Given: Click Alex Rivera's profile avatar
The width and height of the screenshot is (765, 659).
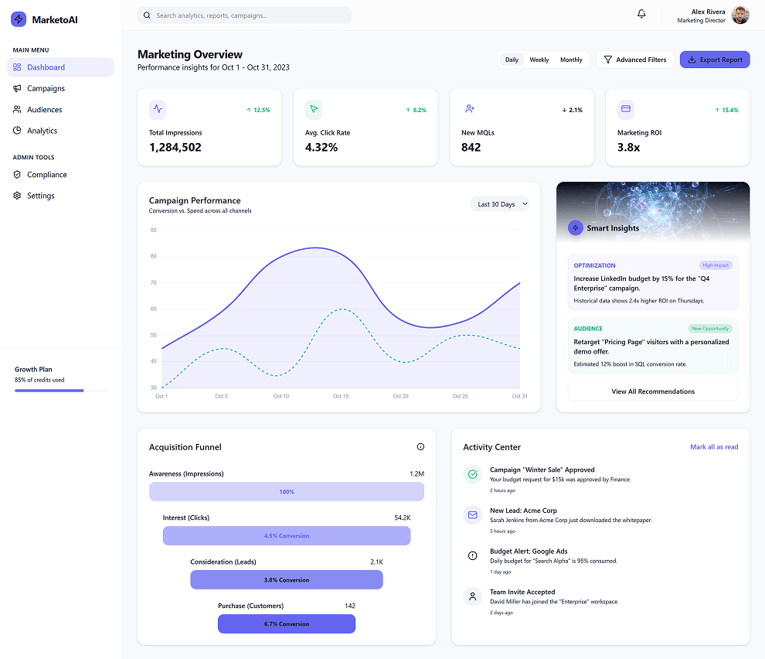Looking at the screenshot, I should point(740,15).
